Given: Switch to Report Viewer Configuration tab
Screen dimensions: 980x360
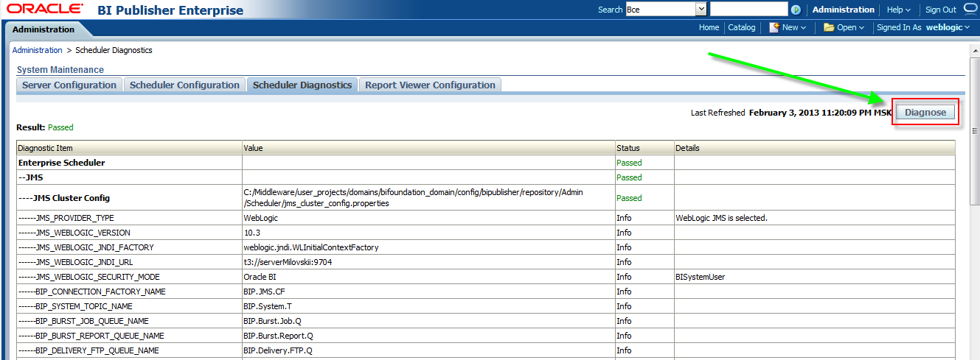Looking at the screenshot, I should (x=430, y=85).
